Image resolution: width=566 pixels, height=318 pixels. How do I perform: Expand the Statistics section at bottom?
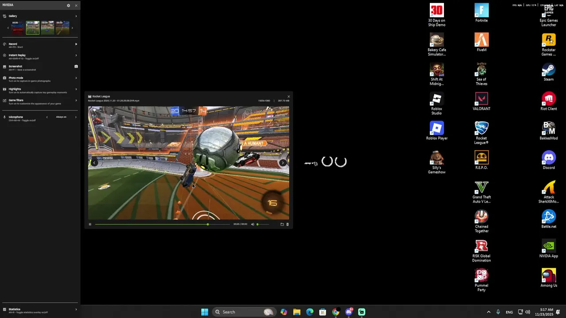[x=76, y=309]
